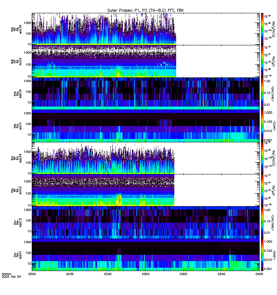Click inside the thc fbk edc12 filterbank panel
277x295 pixels.
click(146, 223)
